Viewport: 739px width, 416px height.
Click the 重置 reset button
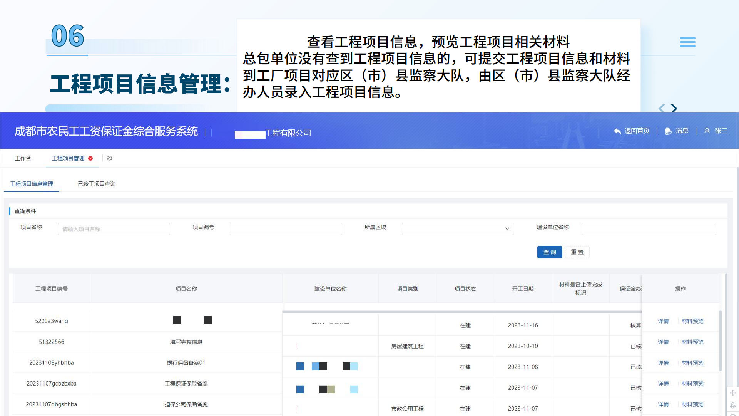(x=577, y=252)
